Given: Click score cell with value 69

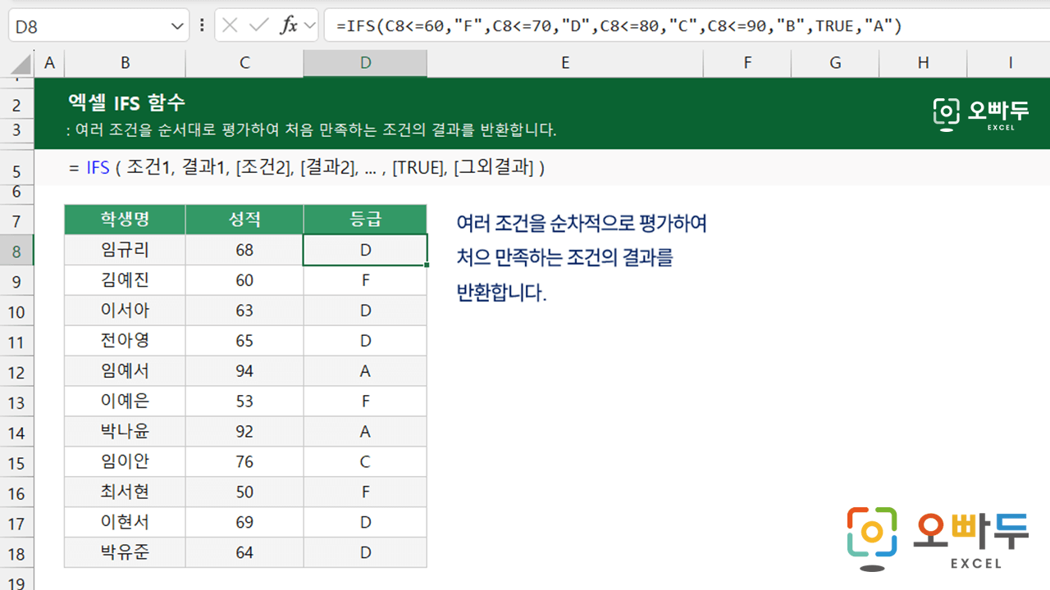Looking at the screenshot, I should tap(244, 523).
